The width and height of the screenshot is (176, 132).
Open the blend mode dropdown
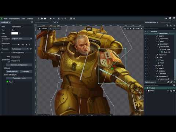[22, 39]
